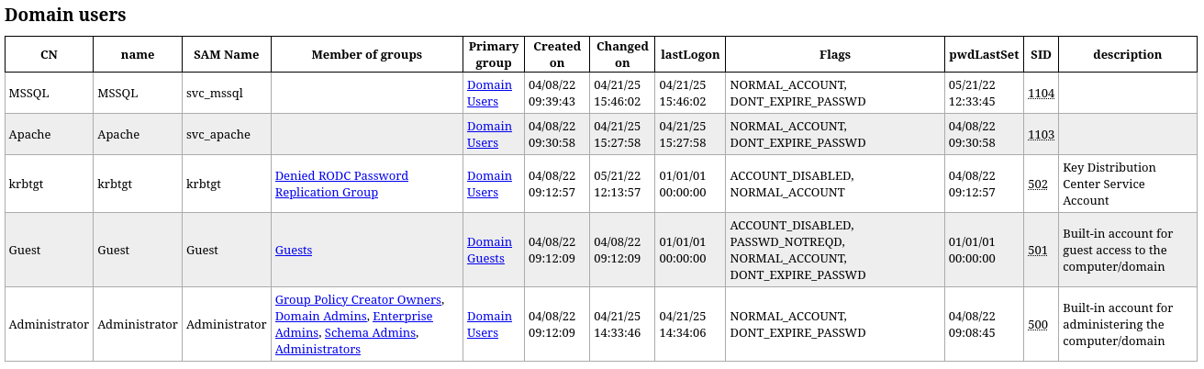Click SID 502 abbreviation
The width and height of the screenshot is (1204, 369).
point(1038,184)
